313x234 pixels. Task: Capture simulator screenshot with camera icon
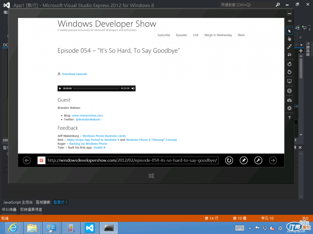tap(289, 100)
